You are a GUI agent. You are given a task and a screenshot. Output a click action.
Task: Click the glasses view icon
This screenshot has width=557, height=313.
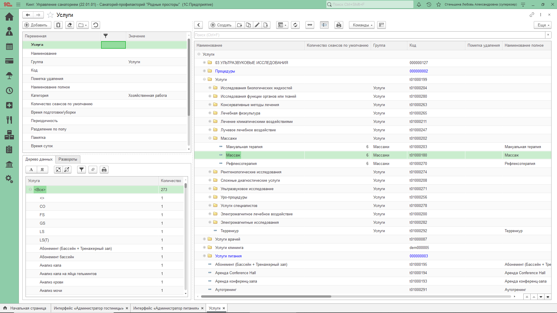pyautogui.click(x=310, y=25)
